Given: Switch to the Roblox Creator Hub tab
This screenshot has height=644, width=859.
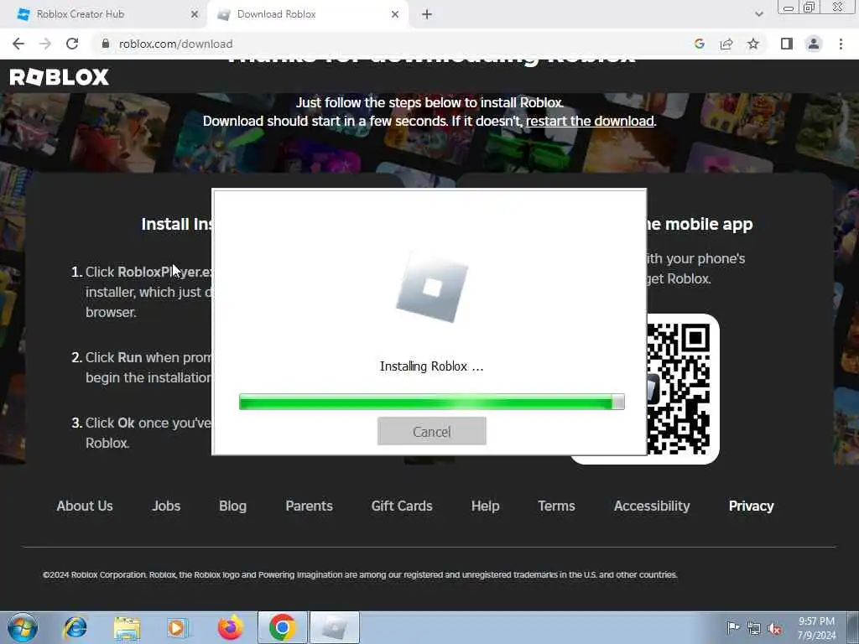Looking at the screenshot, I should [104, 14].
